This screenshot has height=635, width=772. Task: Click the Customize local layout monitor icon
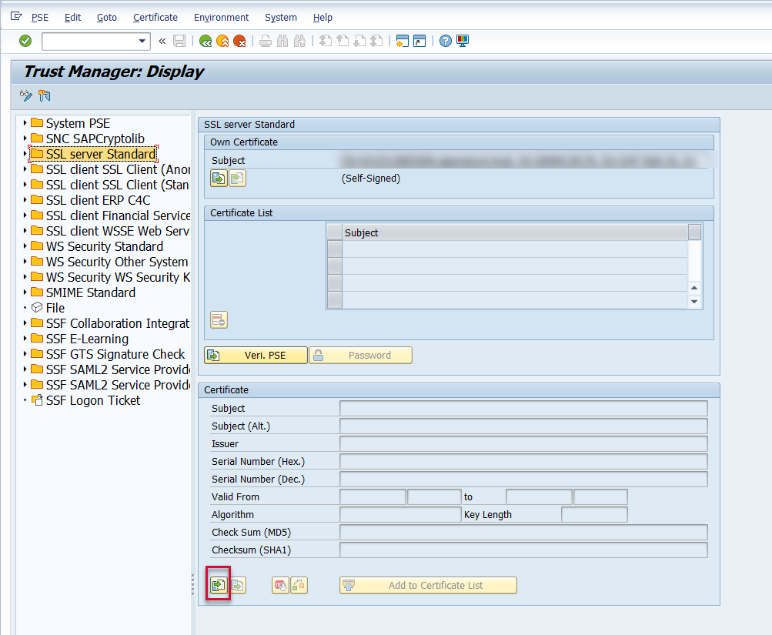[463, 41]
